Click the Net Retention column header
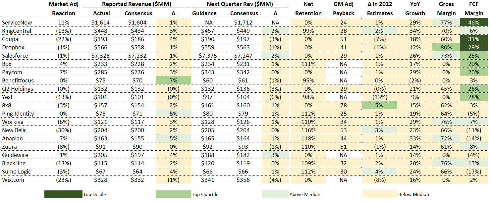This screenshot has width=490, height=201. (x=308, y=9)
